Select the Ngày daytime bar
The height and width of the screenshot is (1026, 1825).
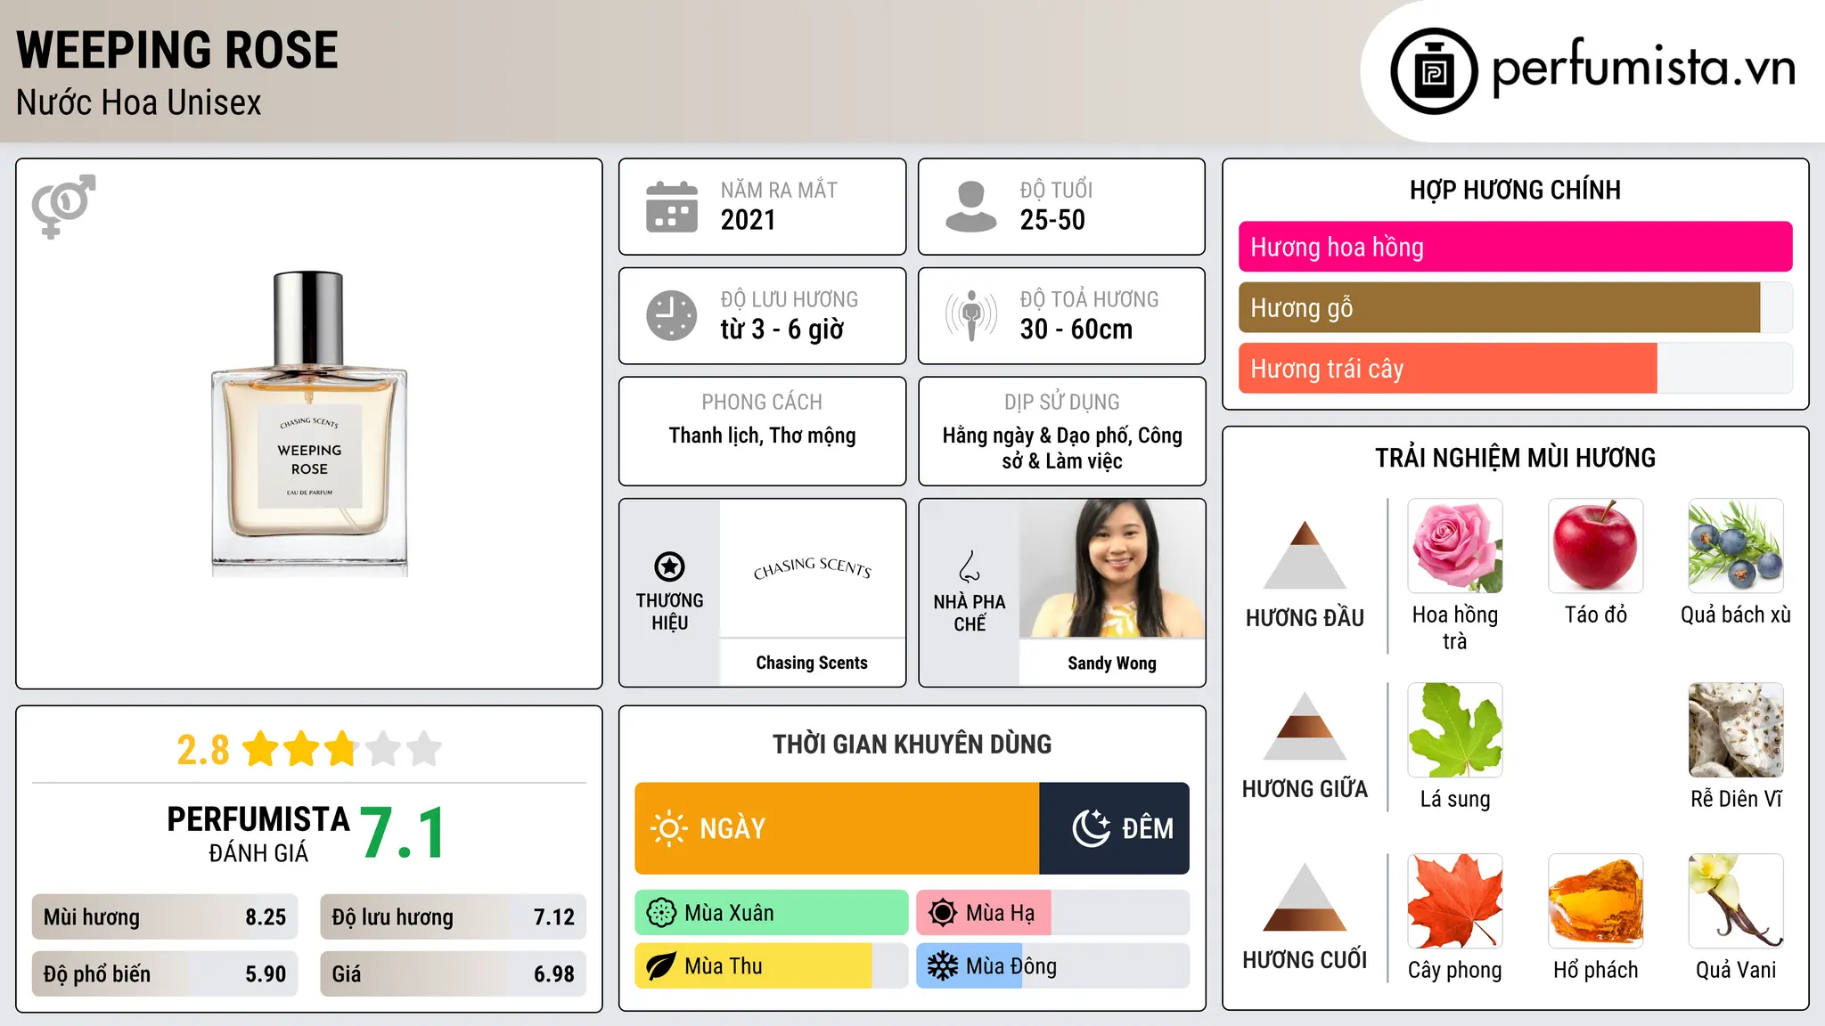[x=837, y=828]
